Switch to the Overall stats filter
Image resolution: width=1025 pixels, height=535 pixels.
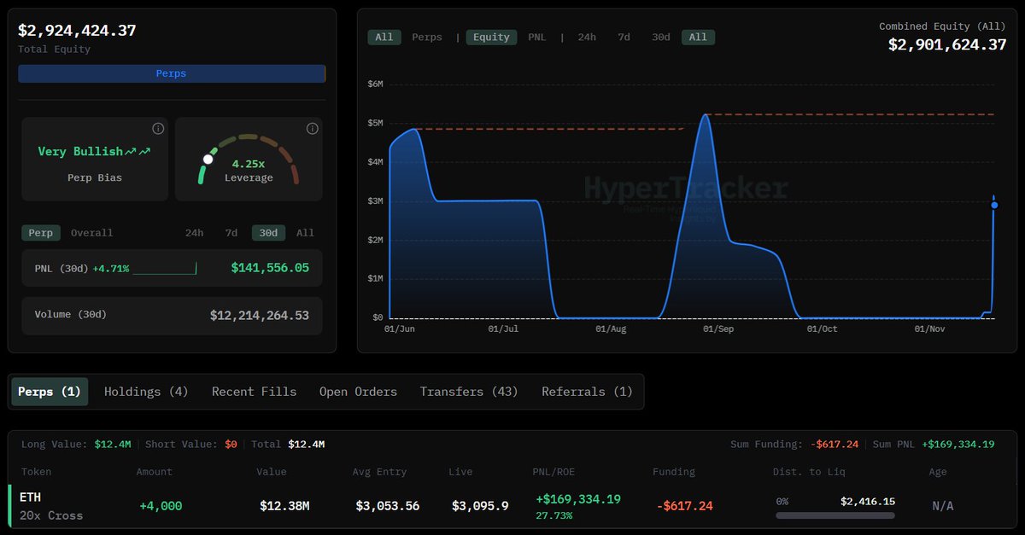(x=91, y=232)
